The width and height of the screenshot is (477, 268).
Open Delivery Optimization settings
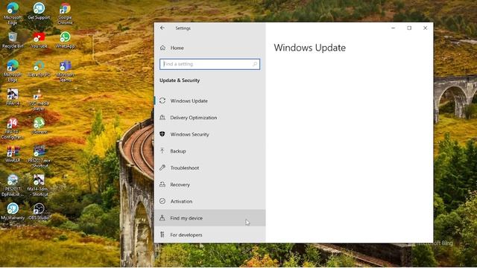click(x=210, y=118)
